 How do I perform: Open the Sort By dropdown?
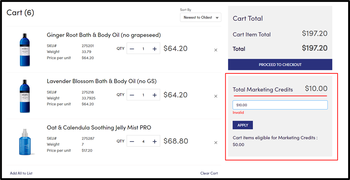point(200,17)
